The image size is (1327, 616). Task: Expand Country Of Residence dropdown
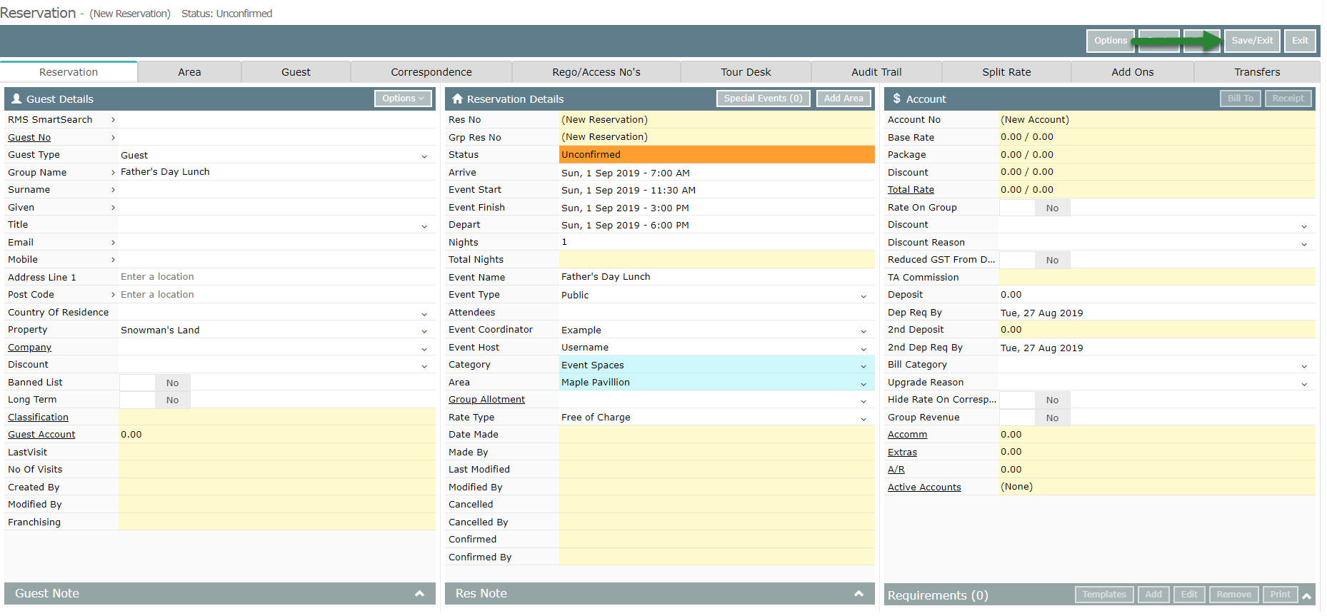pos(424,314)
